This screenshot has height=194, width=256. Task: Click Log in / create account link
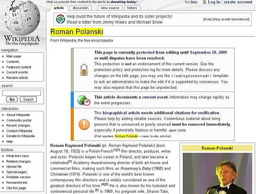pyautogui.click(x=230, y=2)
